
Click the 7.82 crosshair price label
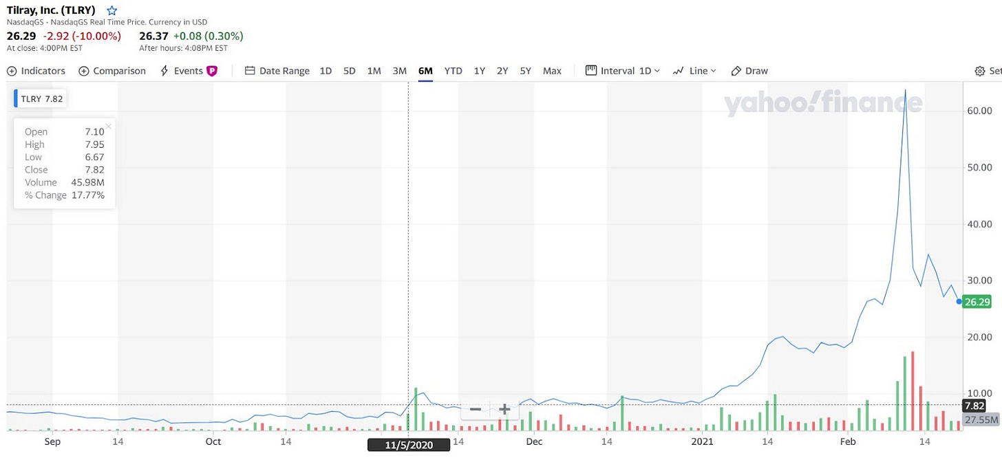pos(974,405)
